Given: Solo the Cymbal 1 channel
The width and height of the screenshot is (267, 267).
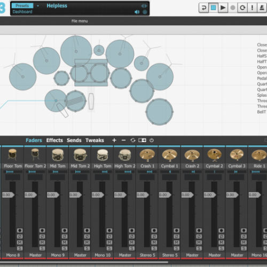Looking at the screenshot, I should click(177, 248).
